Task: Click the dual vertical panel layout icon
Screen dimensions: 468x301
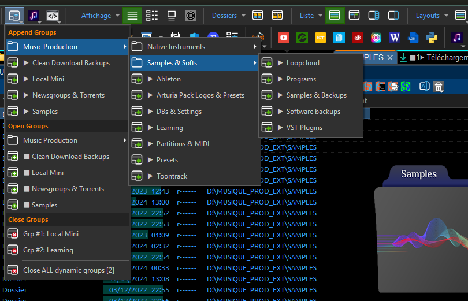Action: [393, 16]
